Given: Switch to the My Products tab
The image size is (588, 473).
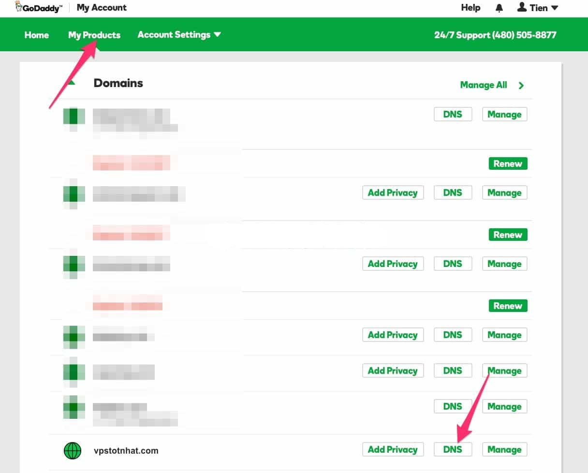Looking at the screenshot, I should pos(94,35).
